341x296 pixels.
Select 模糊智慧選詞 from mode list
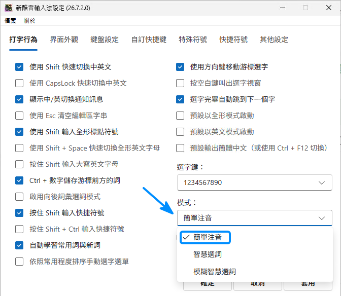tap(255, 272)
